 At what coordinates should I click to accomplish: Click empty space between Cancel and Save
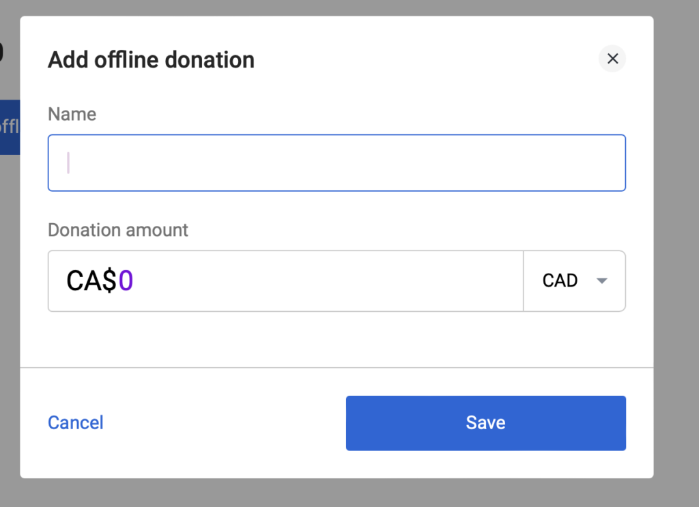pos(225,423)
